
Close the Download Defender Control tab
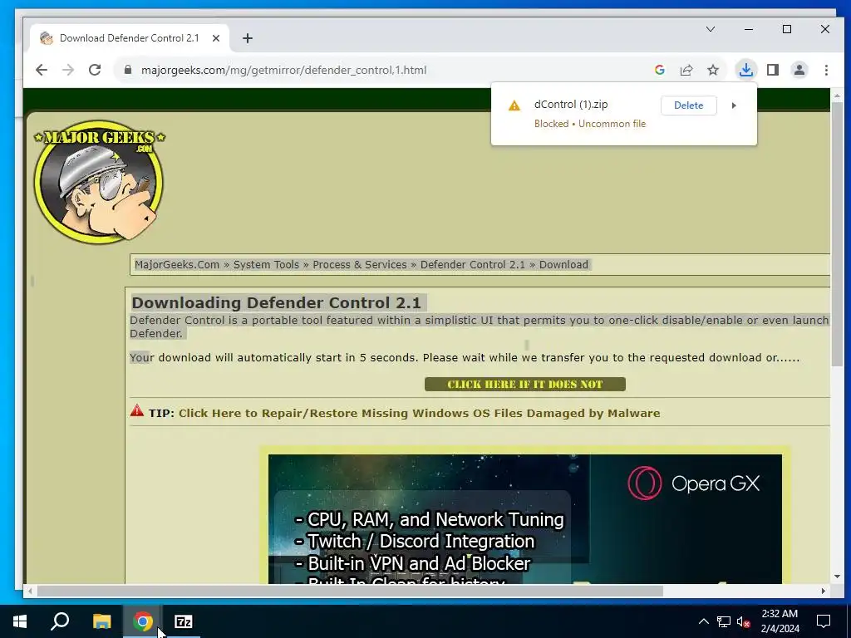coord(216,38)
